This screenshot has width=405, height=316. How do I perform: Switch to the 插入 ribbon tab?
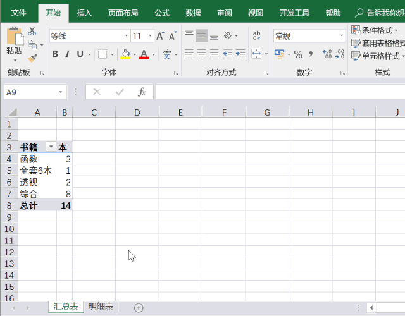(84, 13)
